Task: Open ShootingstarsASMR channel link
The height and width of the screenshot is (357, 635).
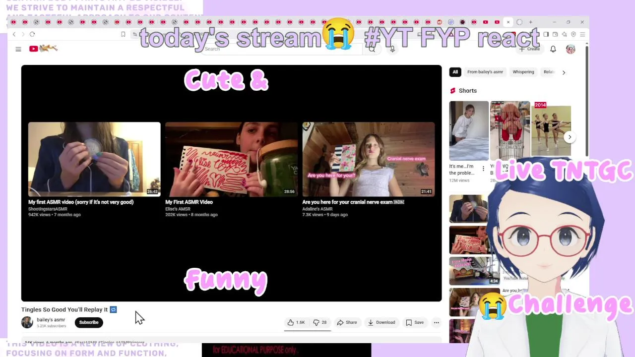Action: [48, 209]
